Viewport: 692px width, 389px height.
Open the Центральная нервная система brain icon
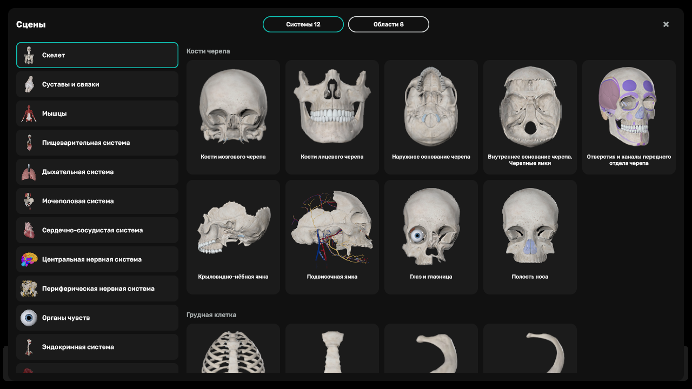click(29, 259)
